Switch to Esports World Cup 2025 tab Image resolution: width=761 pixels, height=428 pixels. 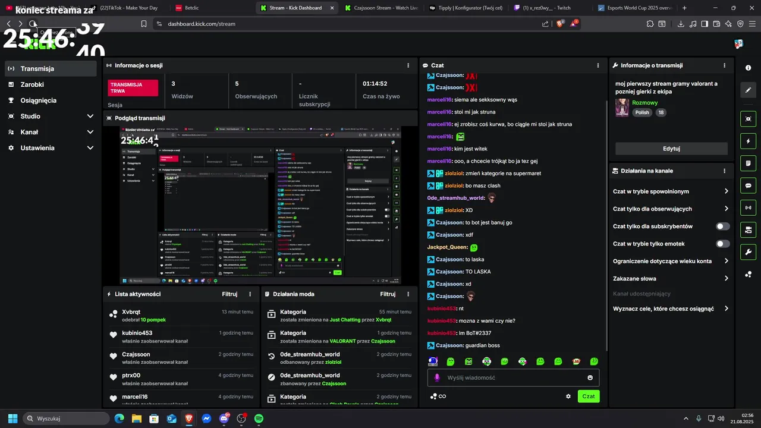pos(635,8)
